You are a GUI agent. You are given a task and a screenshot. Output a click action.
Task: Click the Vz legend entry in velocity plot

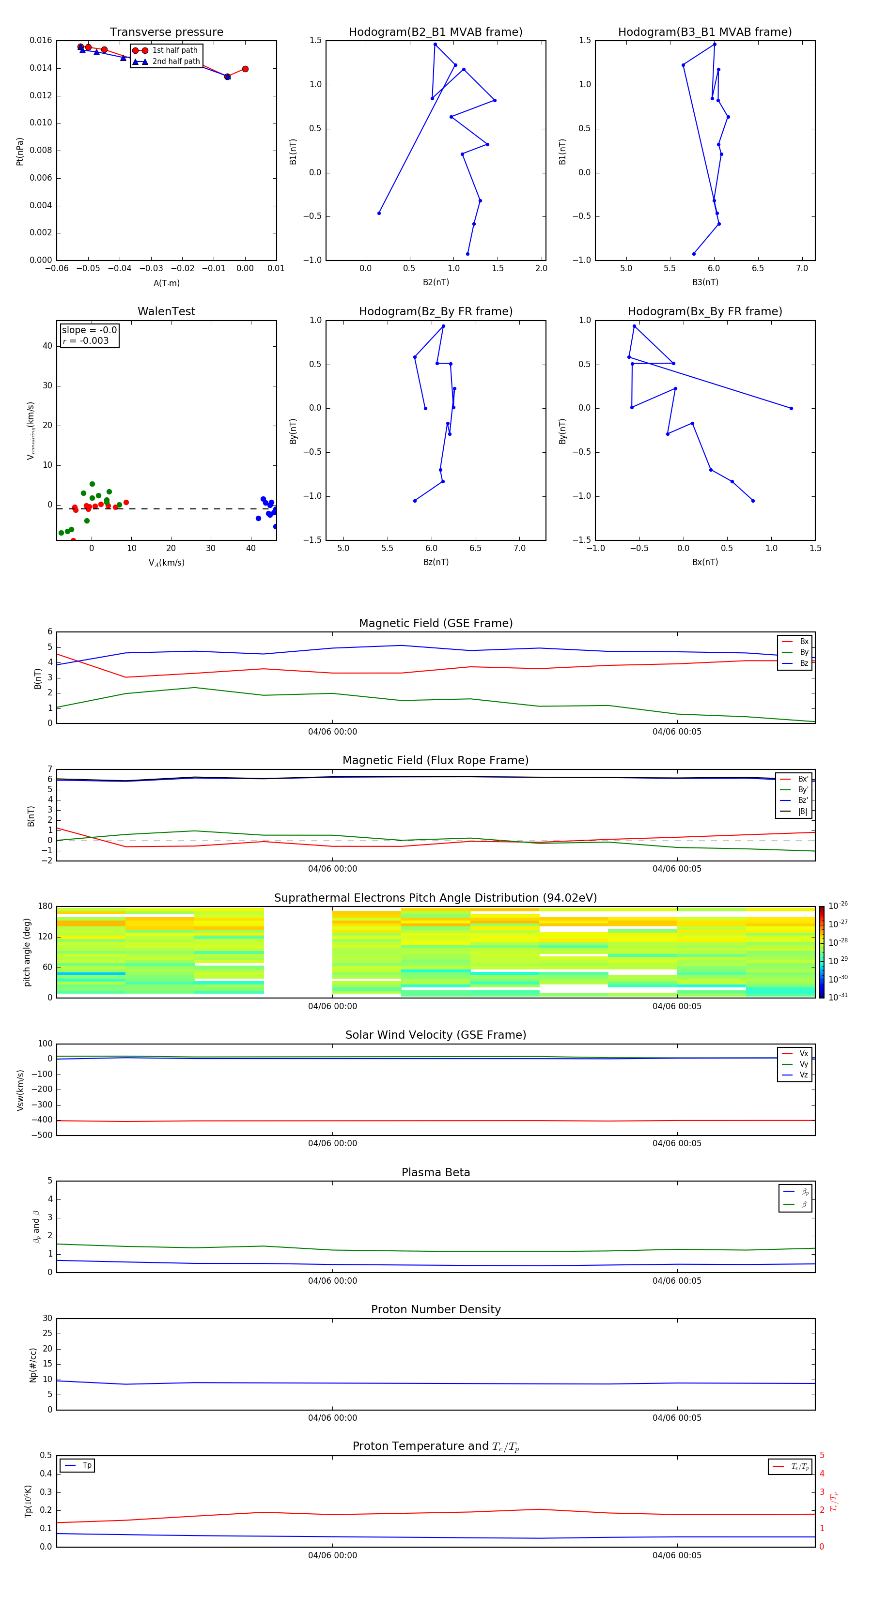pos(795,1075)
